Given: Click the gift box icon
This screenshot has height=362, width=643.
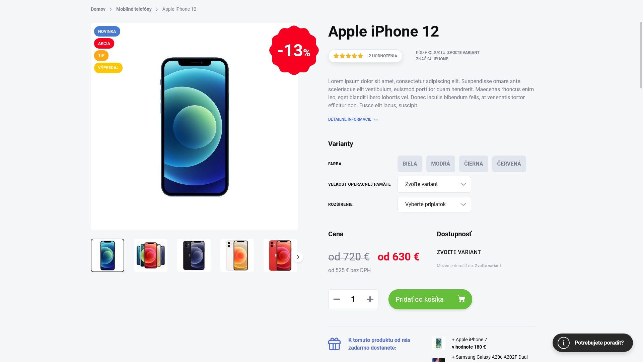Looking at the screenshot, I should (x=334, y=344).
